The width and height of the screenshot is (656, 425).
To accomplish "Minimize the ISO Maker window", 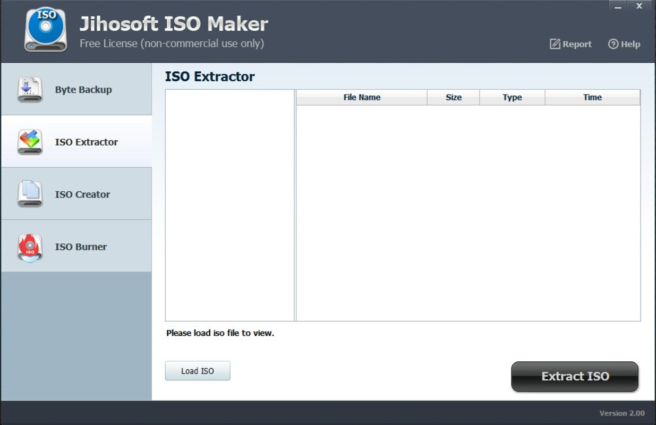I will click(618, 6).
